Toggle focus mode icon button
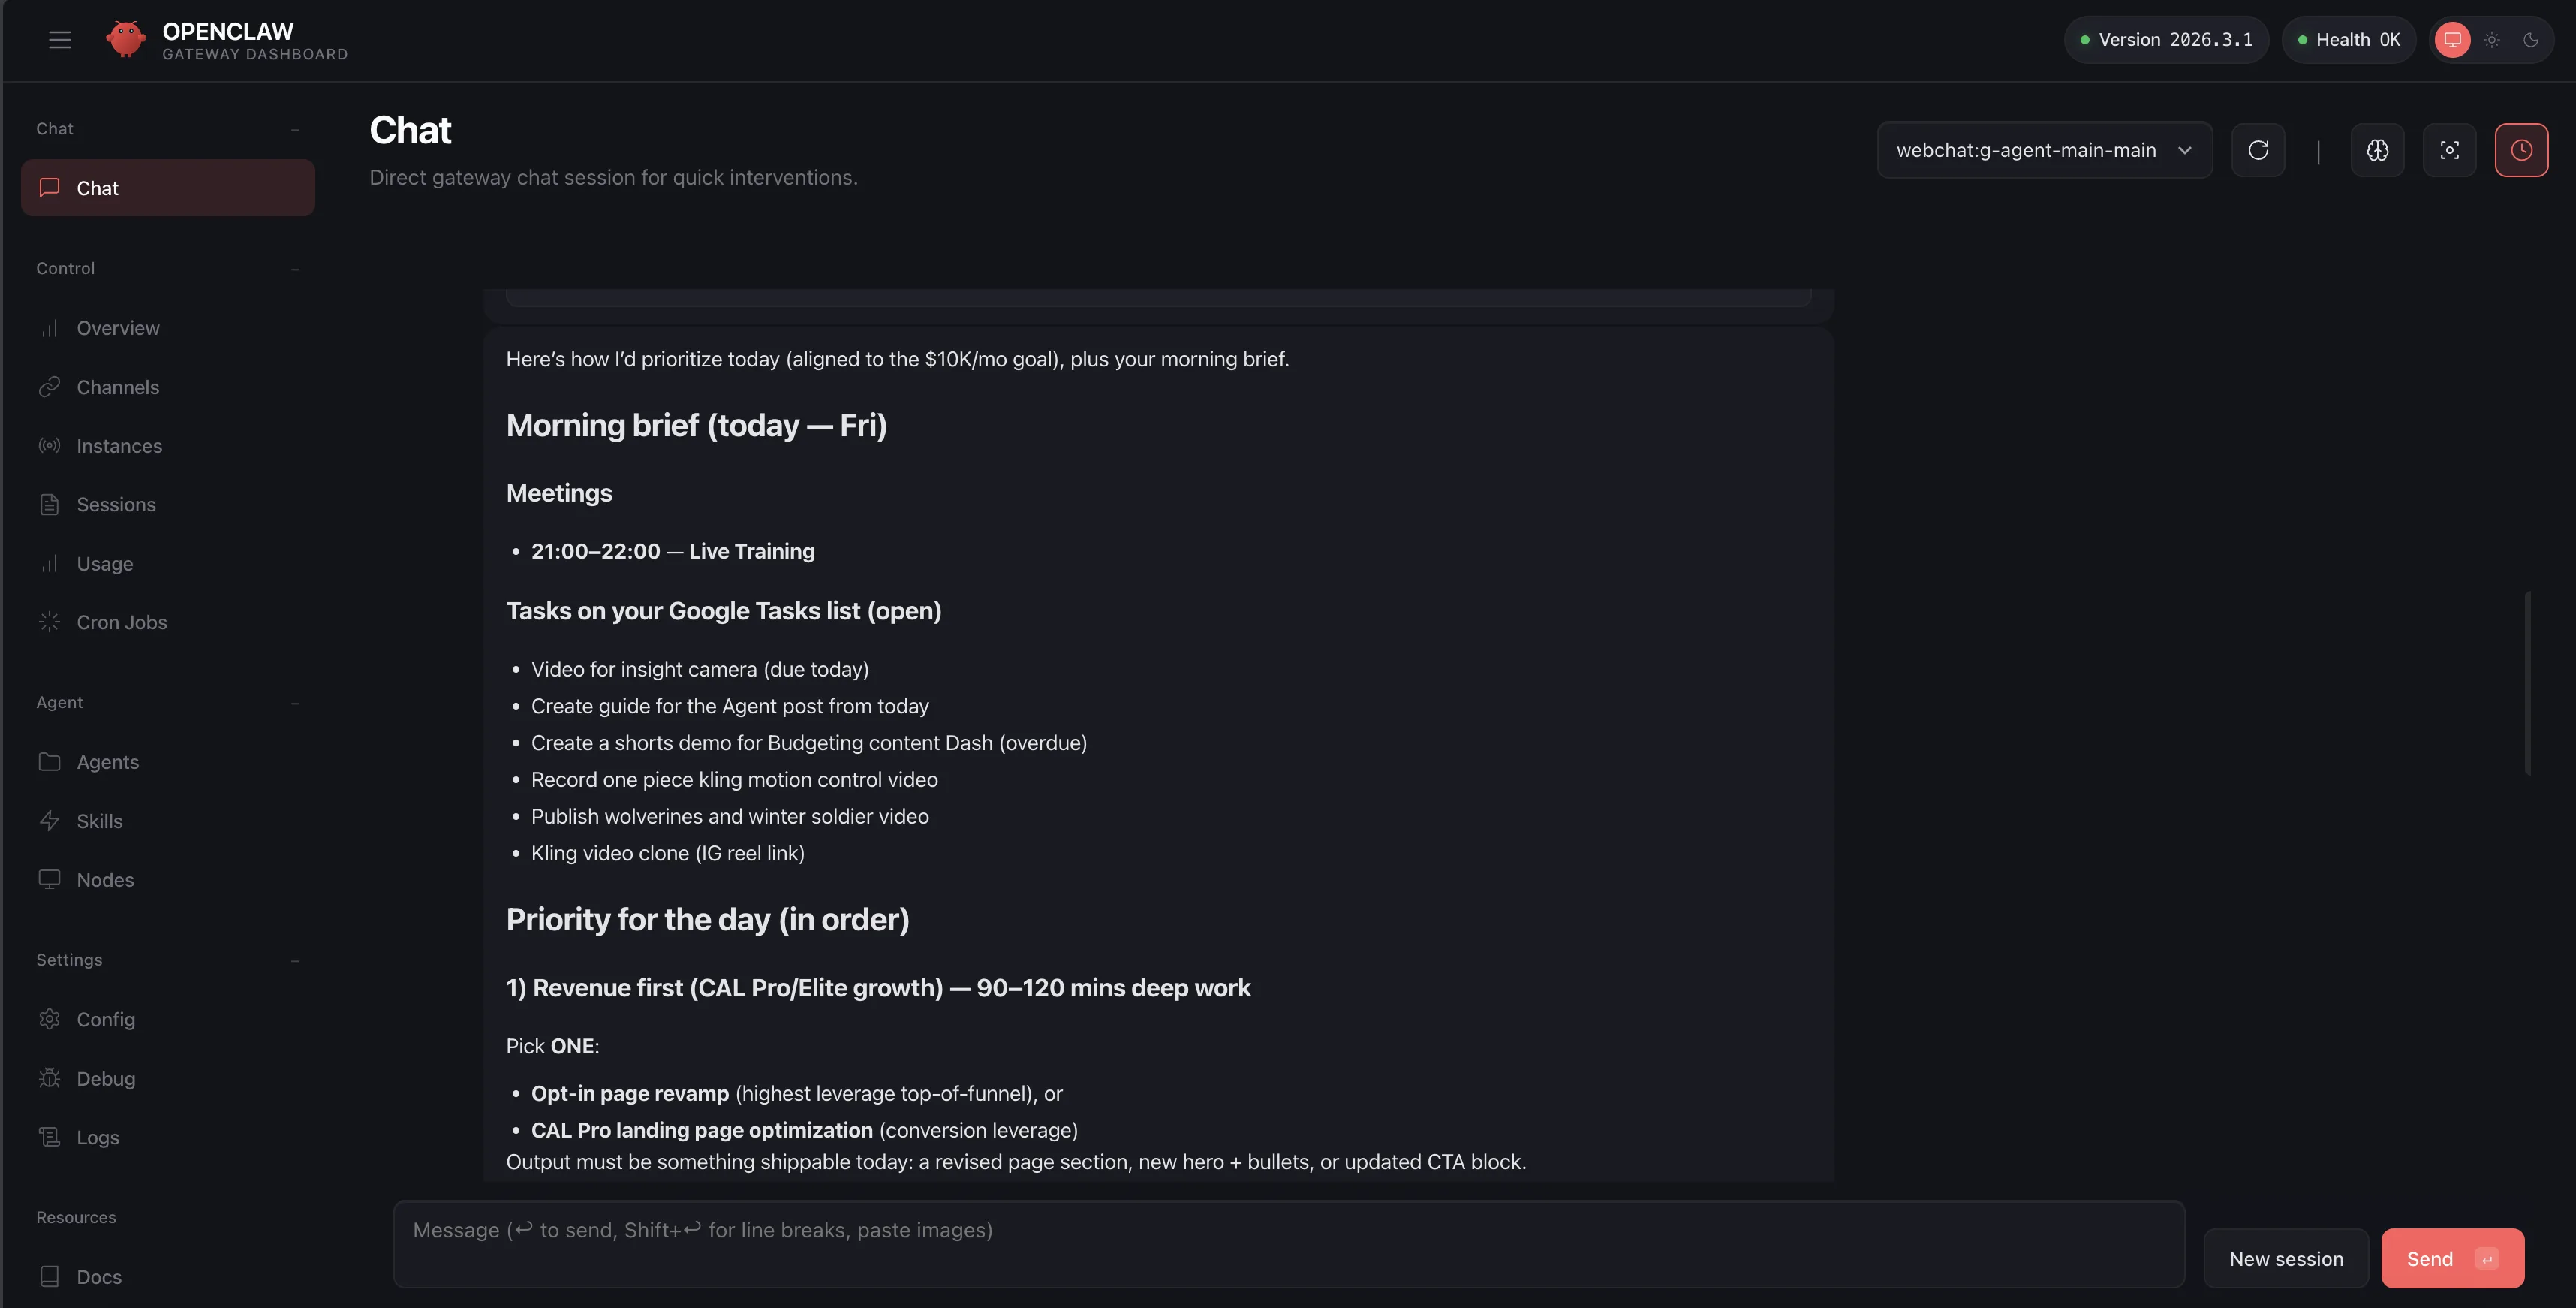Image resolution: width=2576 pixels, height=1308 pixels. click(2449, 150)
